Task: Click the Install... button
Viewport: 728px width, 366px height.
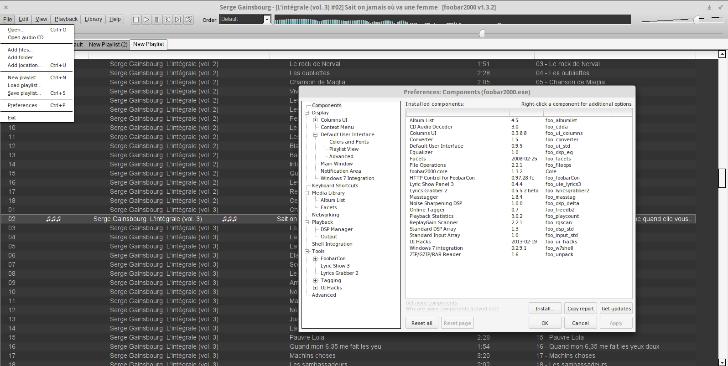Action: tap(545, 309)
